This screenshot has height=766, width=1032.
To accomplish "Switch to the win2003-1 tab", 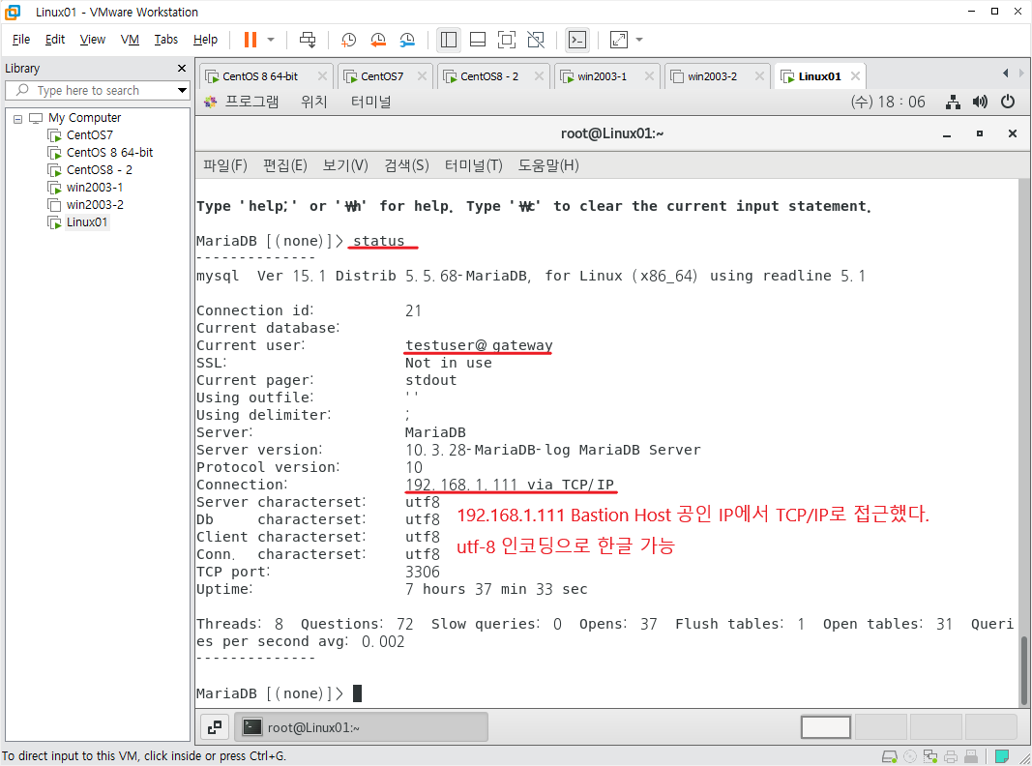I will [x=602, y=76].
